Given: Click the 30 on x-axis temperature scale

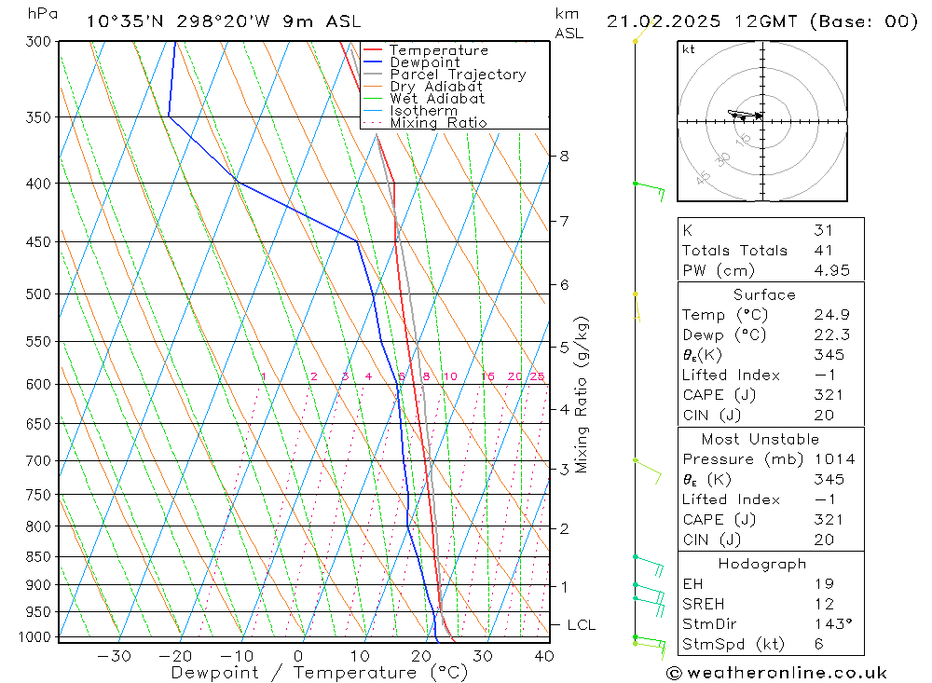Looking at the screenshot, I should coord(483,656).
